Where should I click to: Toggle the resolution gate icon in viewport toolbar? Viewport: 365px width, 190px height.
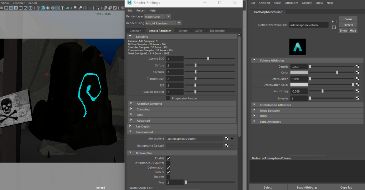click(11, 8)
